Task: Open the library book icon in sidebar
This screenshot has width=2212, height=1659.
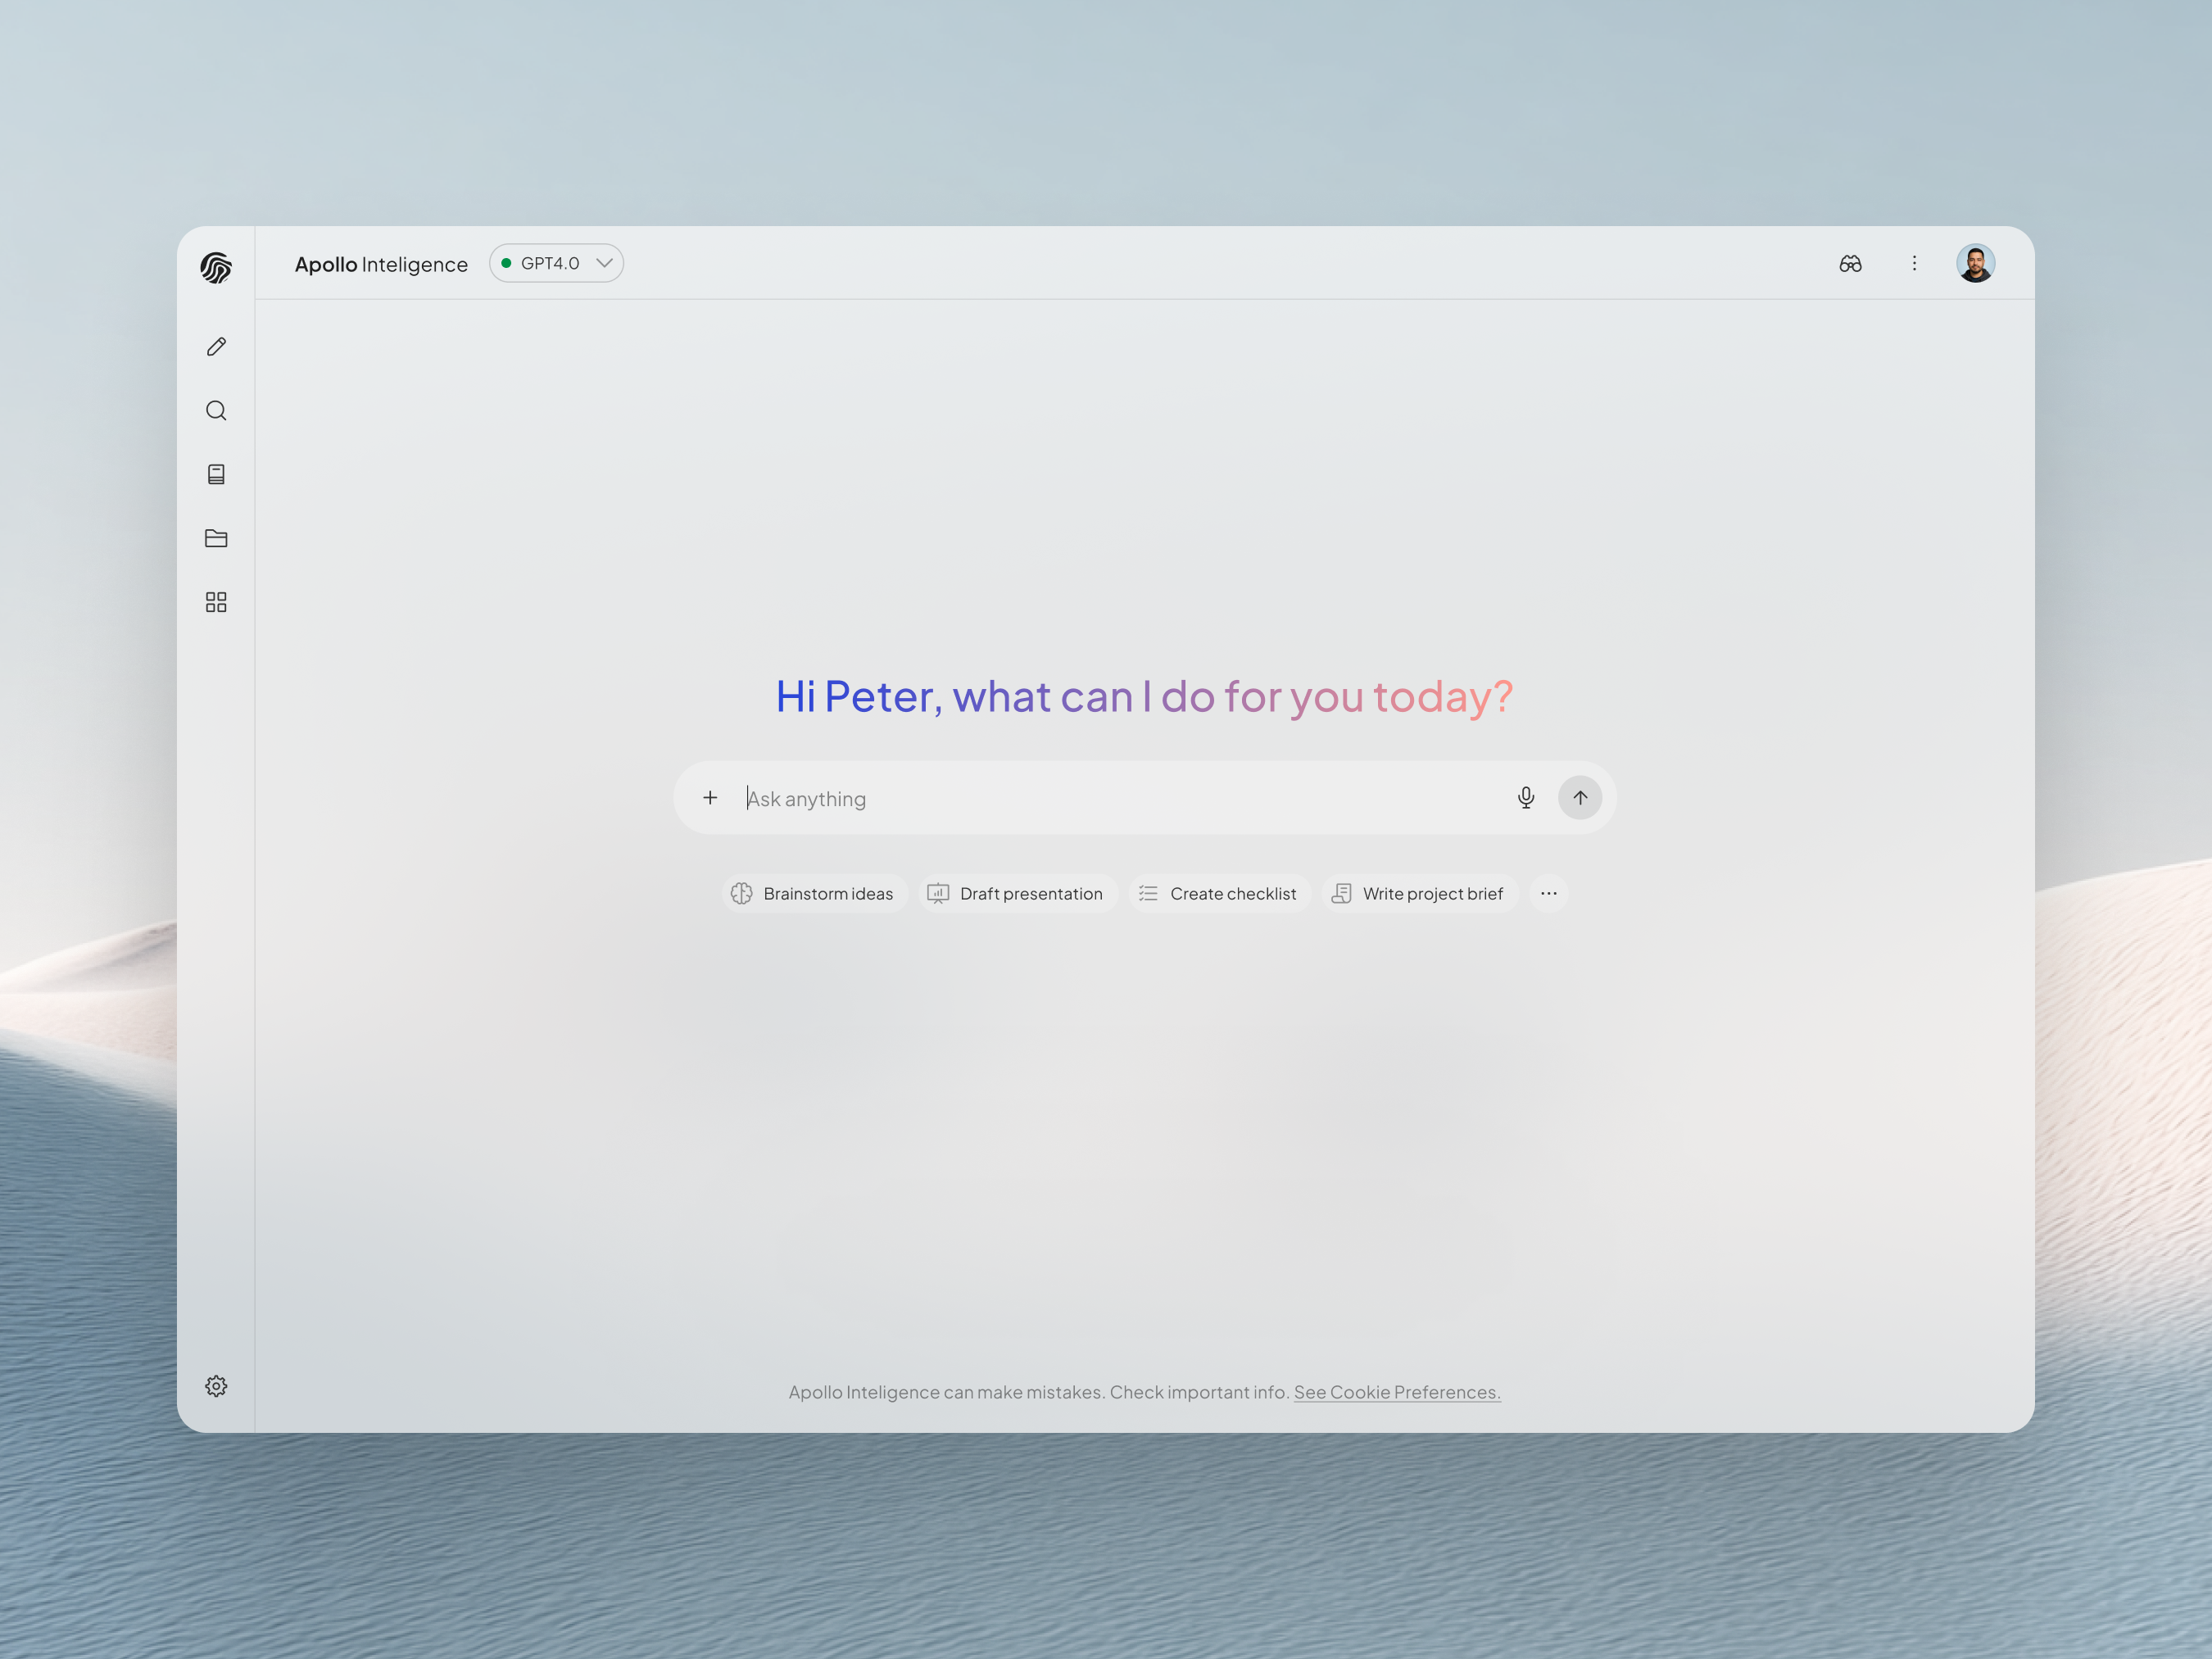Action: click(216, 474)
